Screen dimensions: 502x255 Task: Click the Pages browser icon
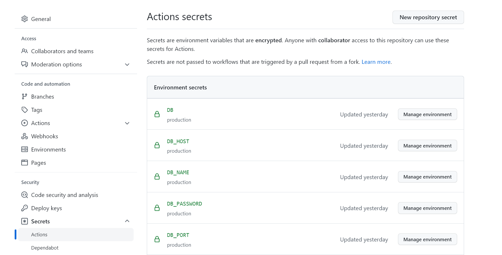(x=25, y=163)
